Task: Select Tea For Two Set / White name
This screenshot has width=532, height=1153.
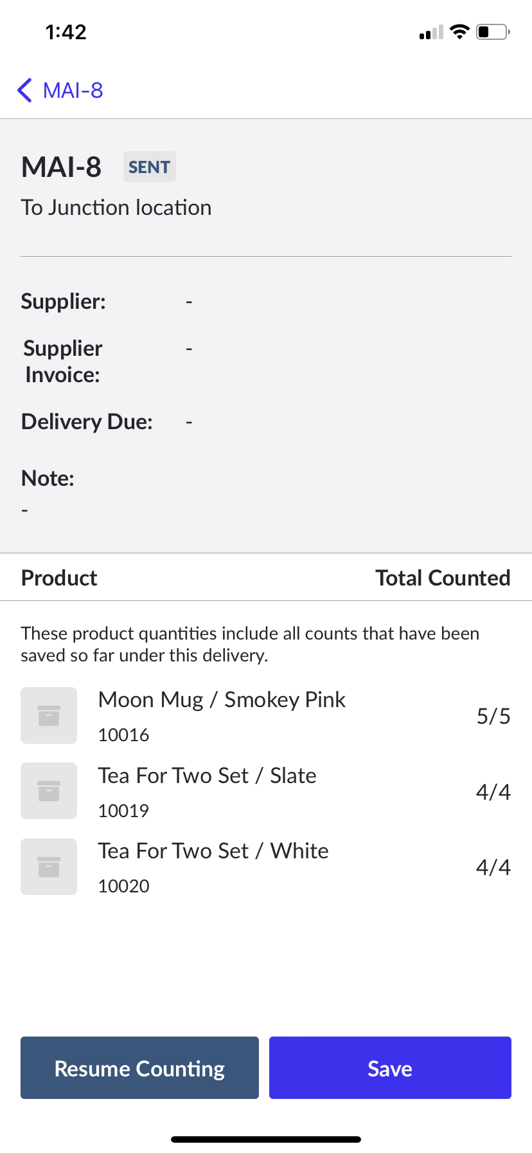Action: tap(213, 851)
